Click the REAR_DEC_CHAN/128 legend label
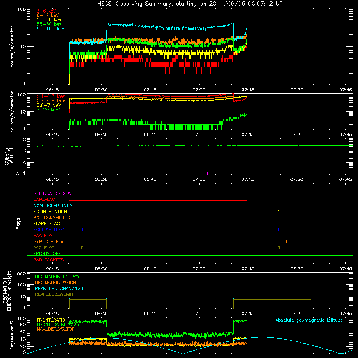The width and height of the screenshot is (358, 358). 59,288
